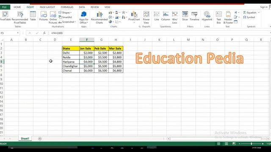Insert a Text Box

[x=218, y=17]
